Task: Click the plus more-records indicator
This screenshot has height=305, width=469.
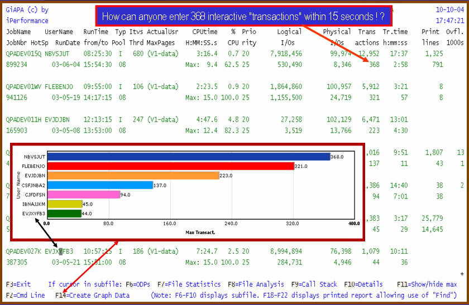Action: [x=461, y=274]
